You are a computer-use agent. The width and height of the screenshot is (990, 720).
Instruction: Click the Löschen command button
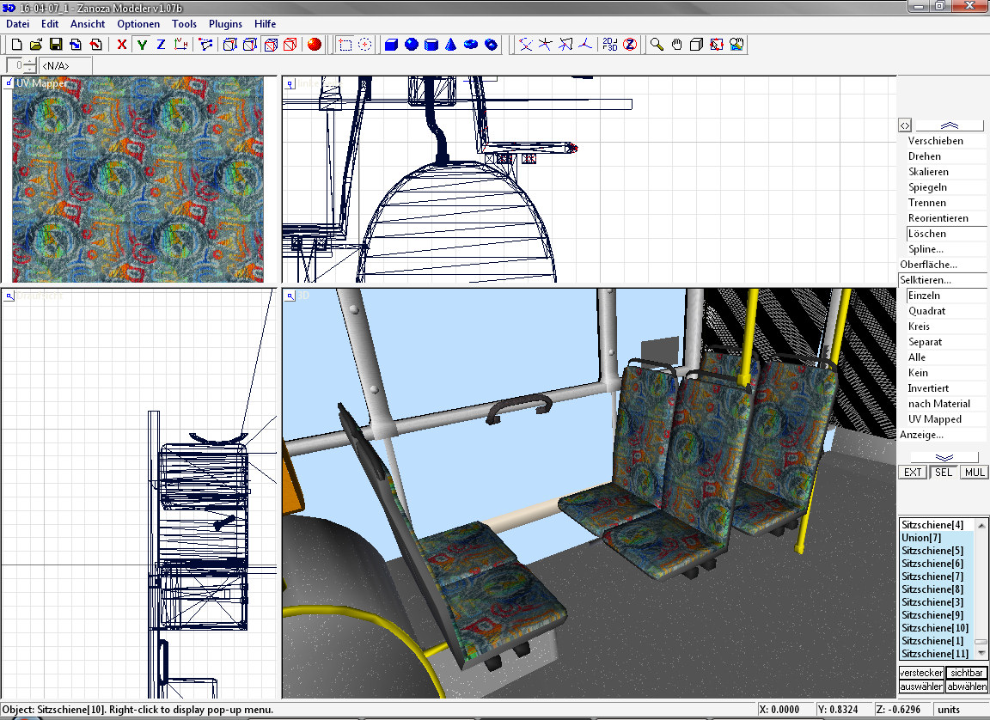click(927, 234)
